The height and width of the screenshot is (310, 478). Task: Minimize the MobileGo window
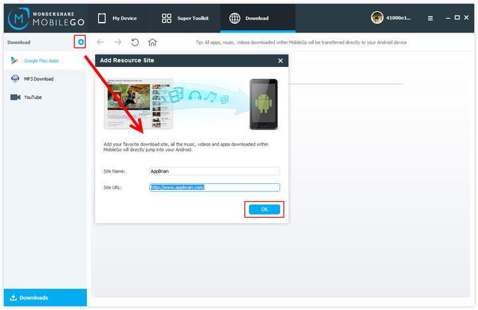point(448,18)
